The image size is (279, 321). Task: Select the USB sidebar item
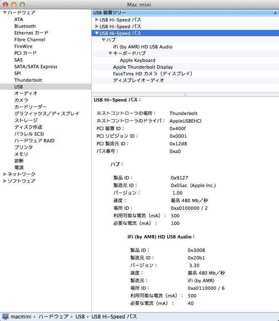46,87
